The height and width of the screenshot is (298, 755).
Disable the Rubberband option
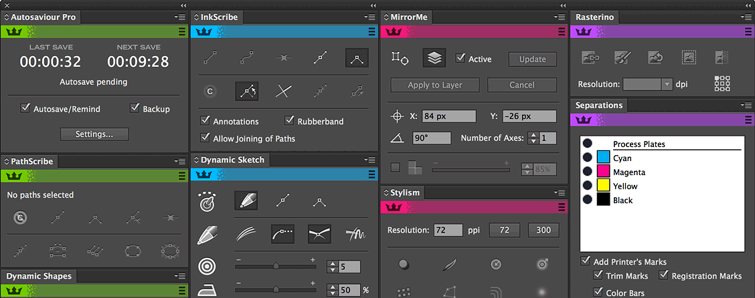pyautogui.click(x=289, y=121)
